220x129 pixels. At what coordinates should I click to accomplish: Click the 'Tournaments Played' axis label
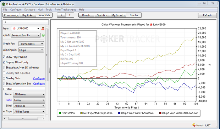[x=127, y=107]
